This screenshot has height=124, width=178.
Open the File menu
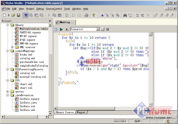8,9
